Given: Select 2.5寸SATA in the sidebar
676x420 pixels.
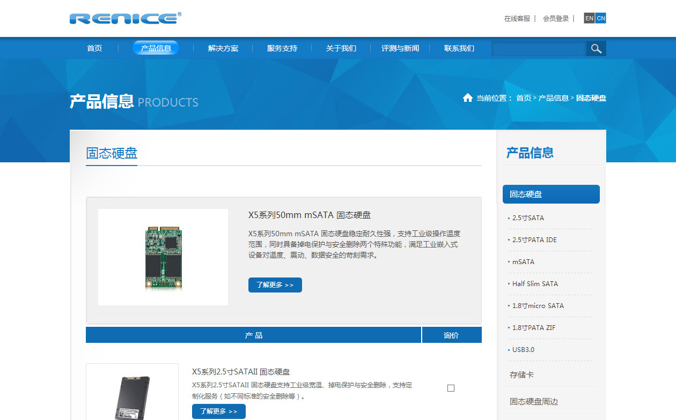Looking at the screenshot, I should click(x=528, y=218).
